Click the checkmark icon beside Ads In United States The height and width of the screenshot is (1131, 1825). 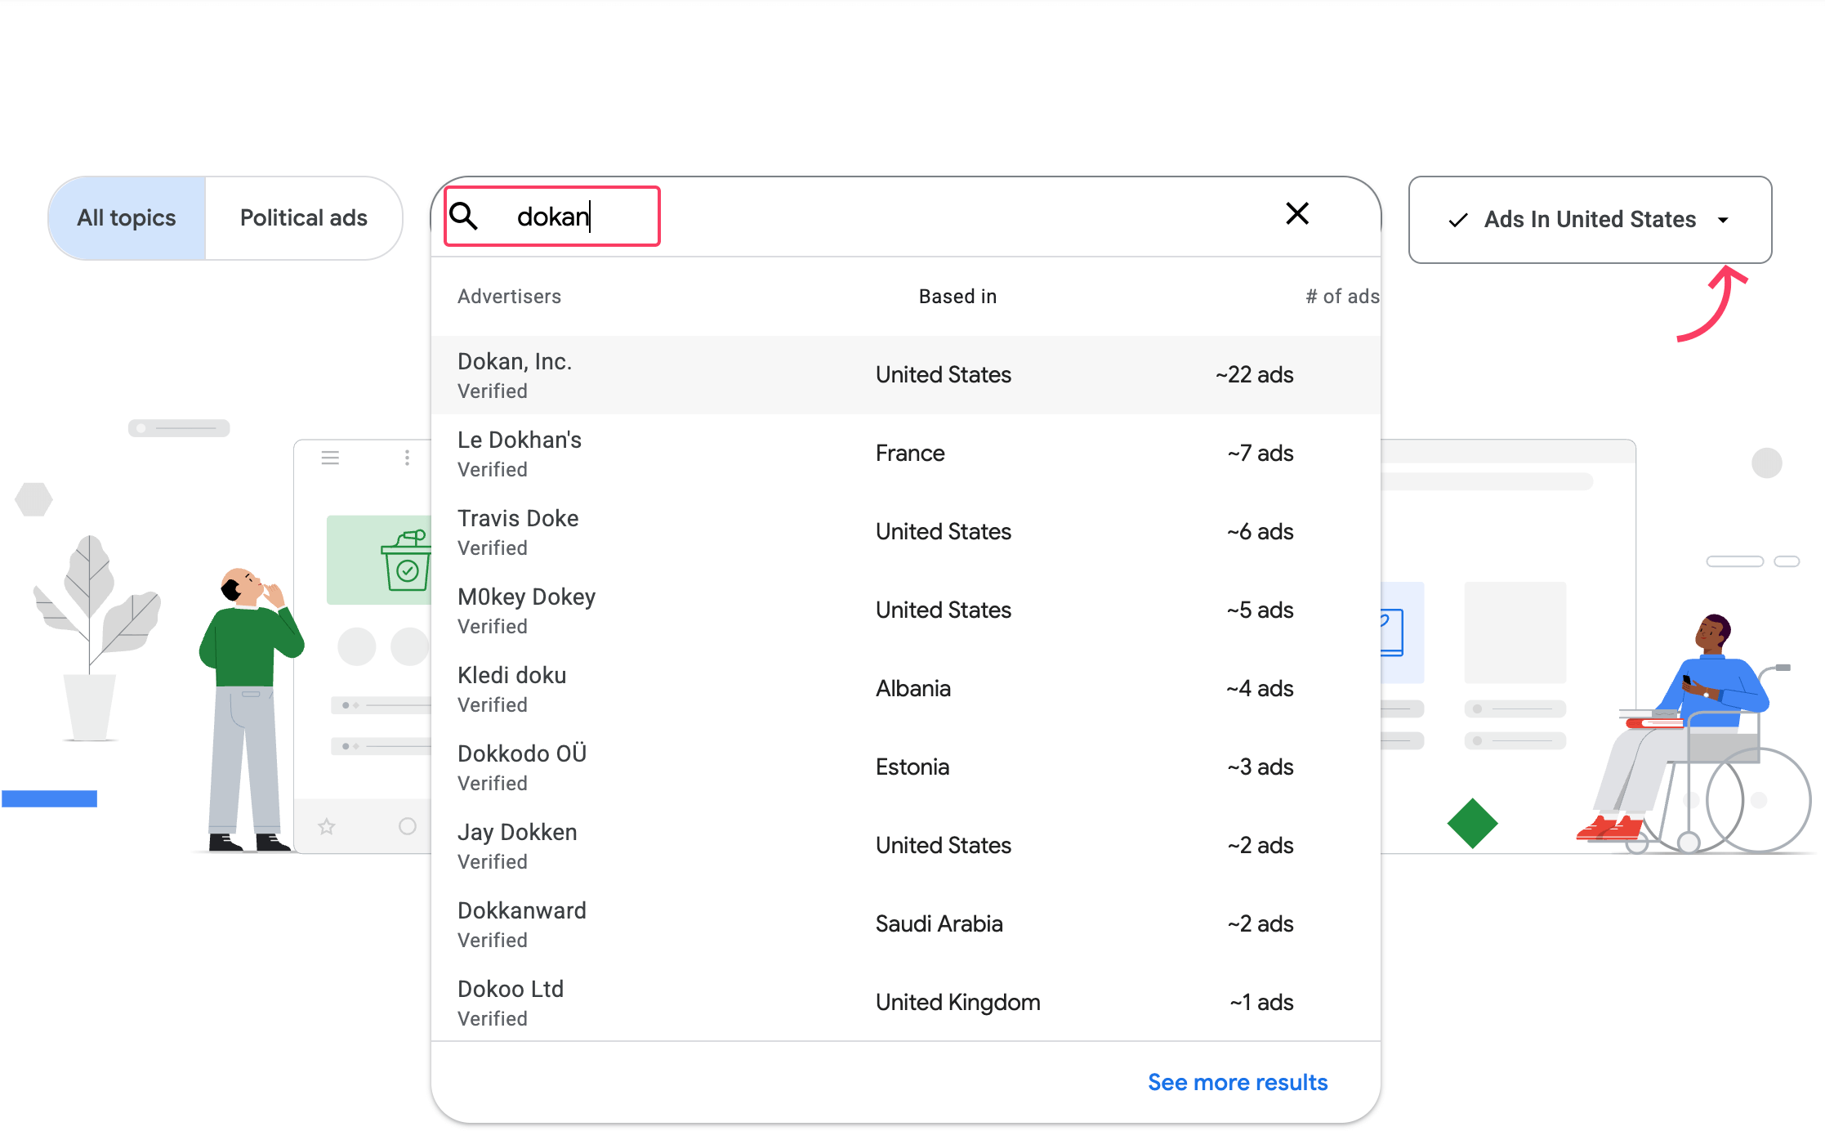pyautogui.click(x=1457, y=219)
